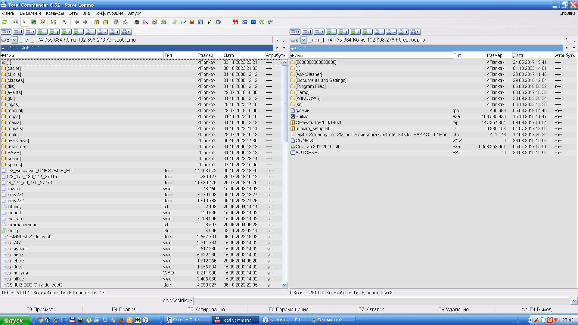Screen dimensions: 578x325
Task: Switch to brief file list view
Action: tap(16, 22)
